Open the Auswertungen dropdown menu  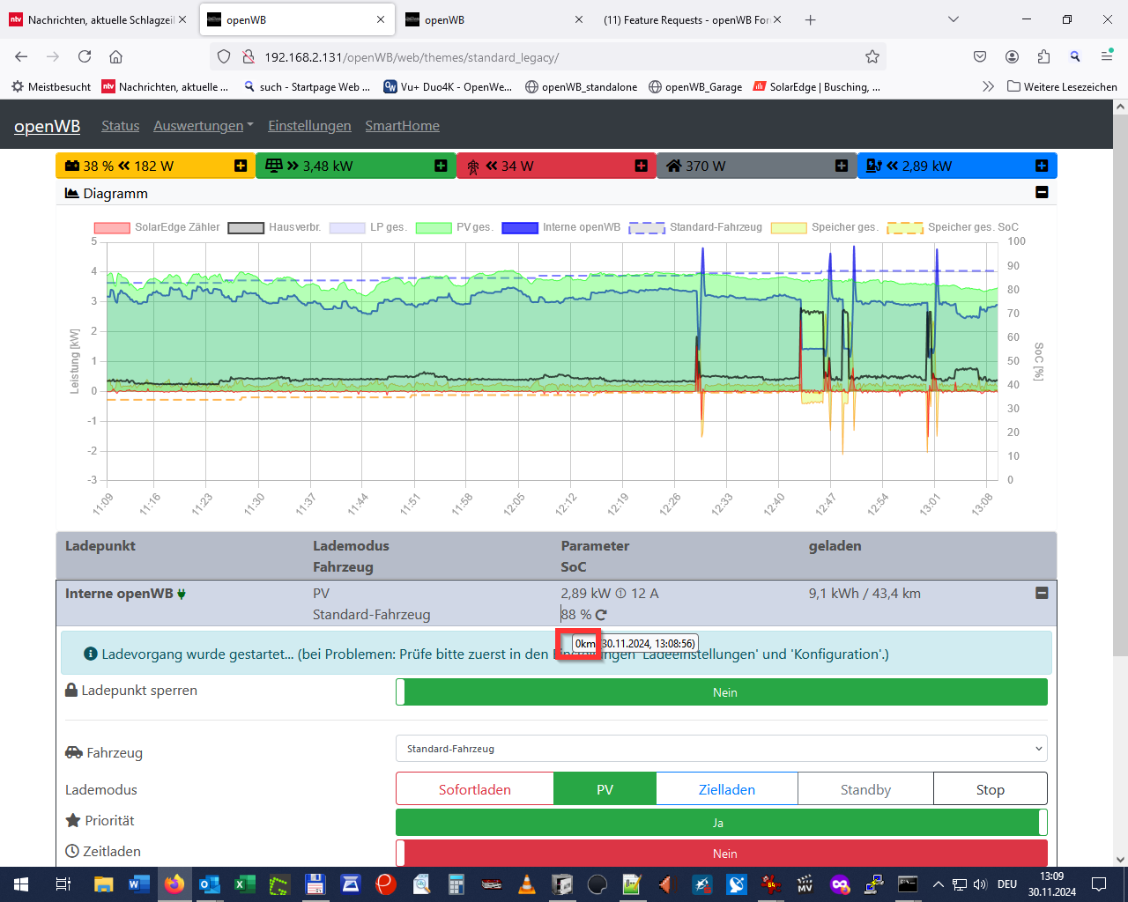pyautogui.click(x=204, y=126)
